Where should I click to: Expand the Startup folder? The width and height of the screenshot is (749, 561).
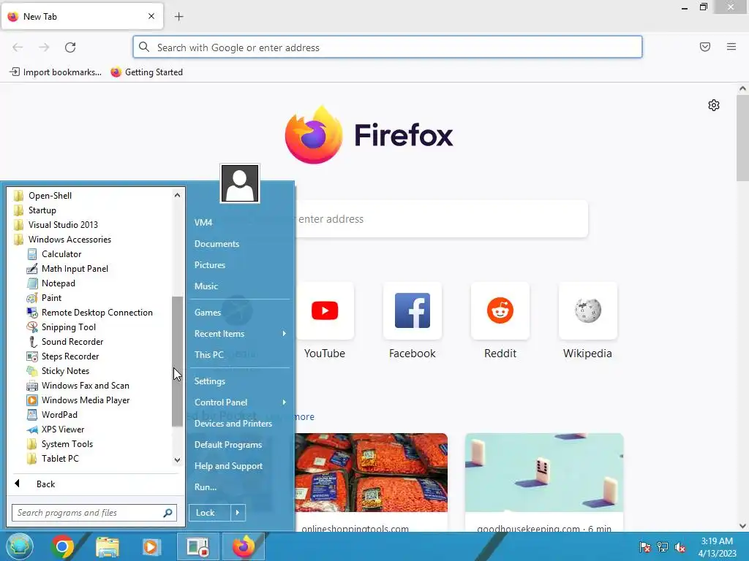tap(35, 210)
